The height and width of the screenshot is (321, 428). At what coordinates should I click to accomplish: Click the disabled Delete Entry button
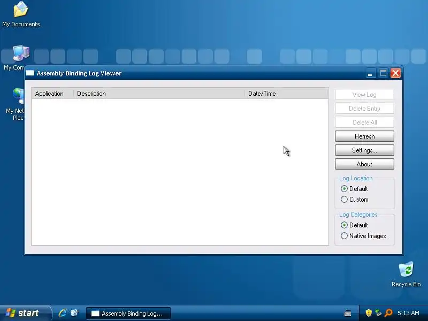[x=364, y=109]
